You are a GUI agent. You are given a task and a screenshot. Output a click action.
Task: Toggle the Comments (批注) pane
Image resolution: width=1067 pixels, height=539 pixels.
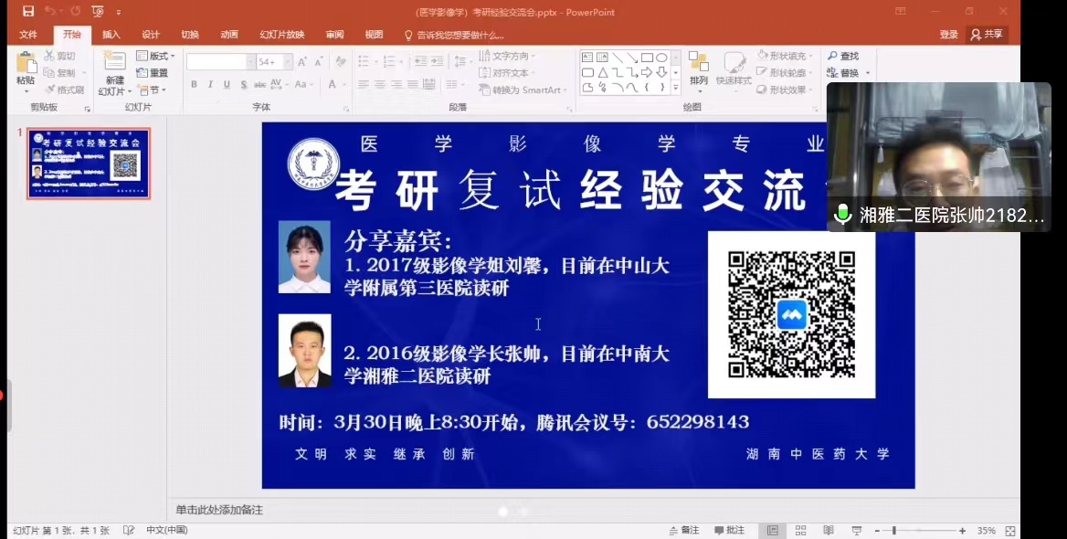(x=729, y=531)
